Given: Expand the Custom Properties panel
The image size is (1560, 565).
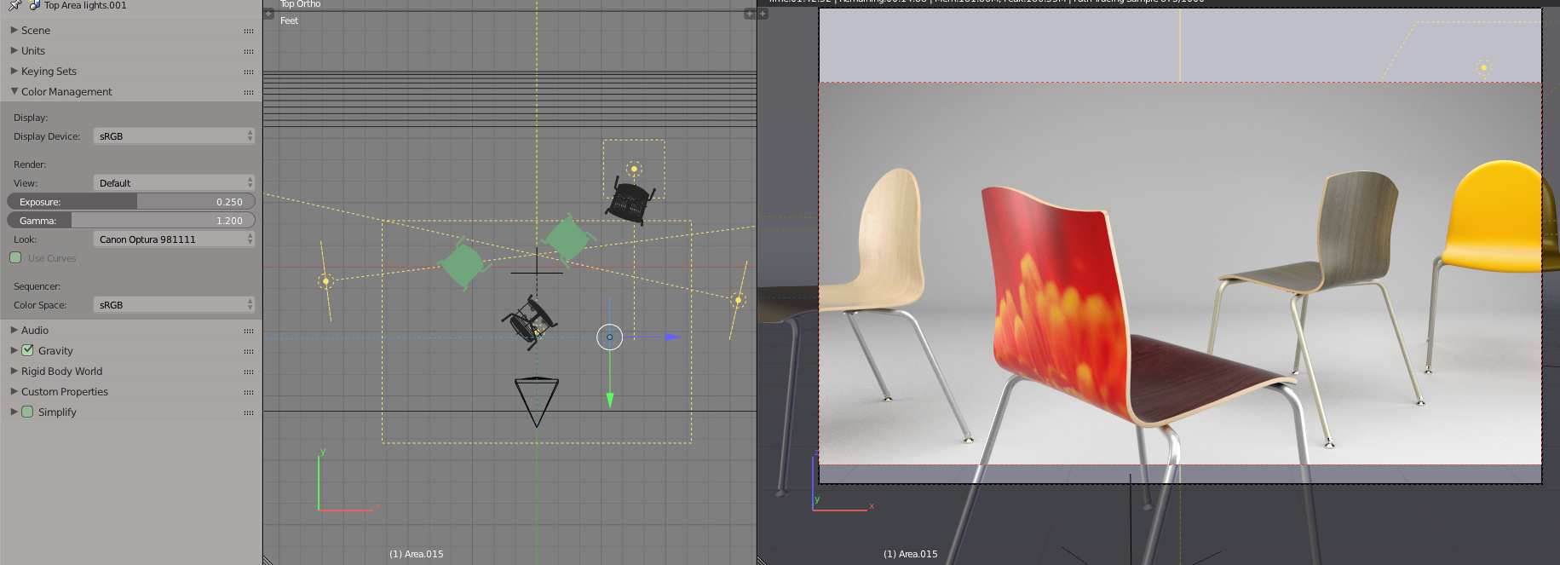Looking at the screenshot, I should tap(14, 391).
